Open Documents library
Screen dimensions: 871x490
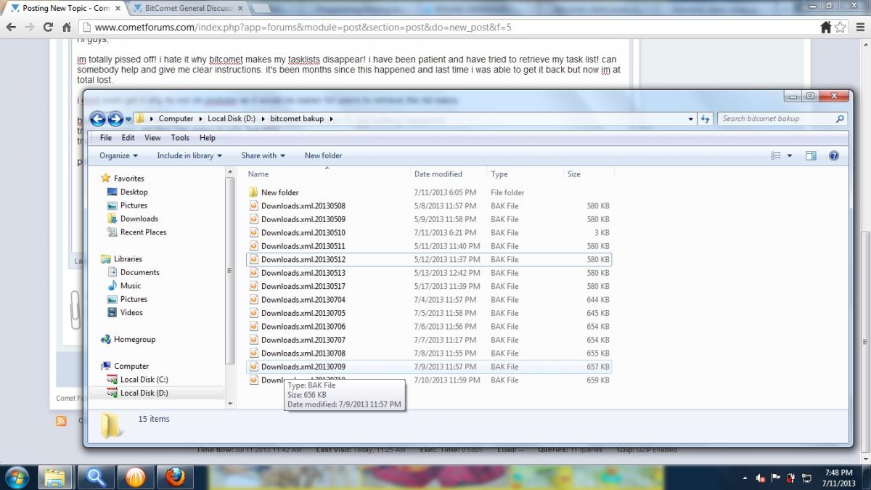139,272
